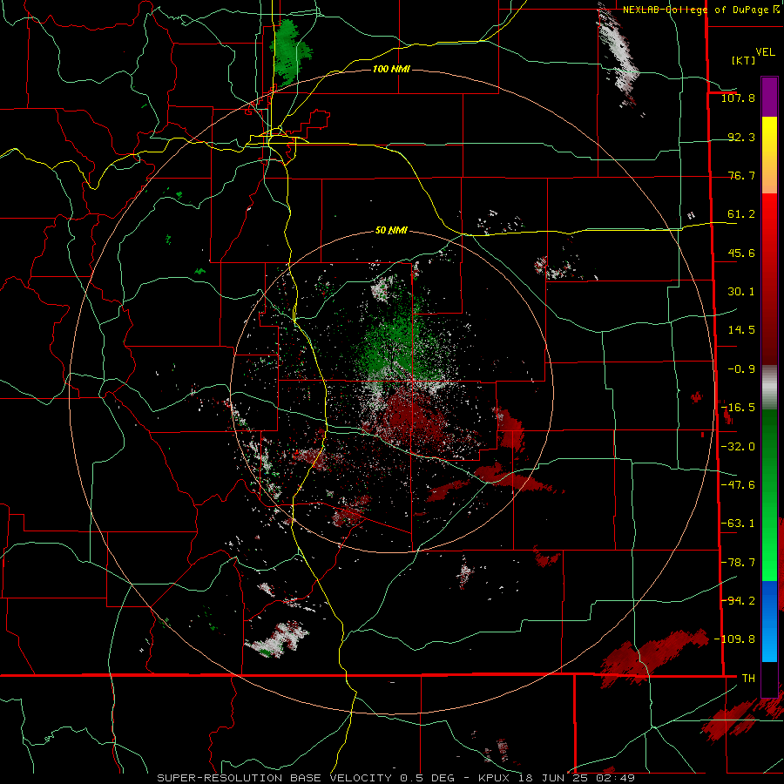The width and height of the screenshot is (784, 784).
Task: Click the VEL legend title
Action: 765,52
